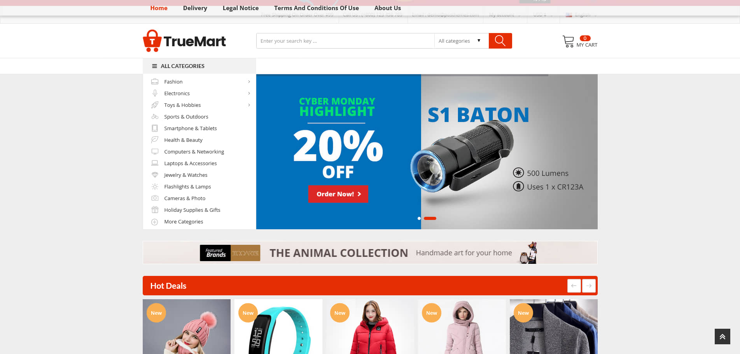The image size is (740, 354).
Task: Click the search keyword input field
Action: [x=345, y=41]
